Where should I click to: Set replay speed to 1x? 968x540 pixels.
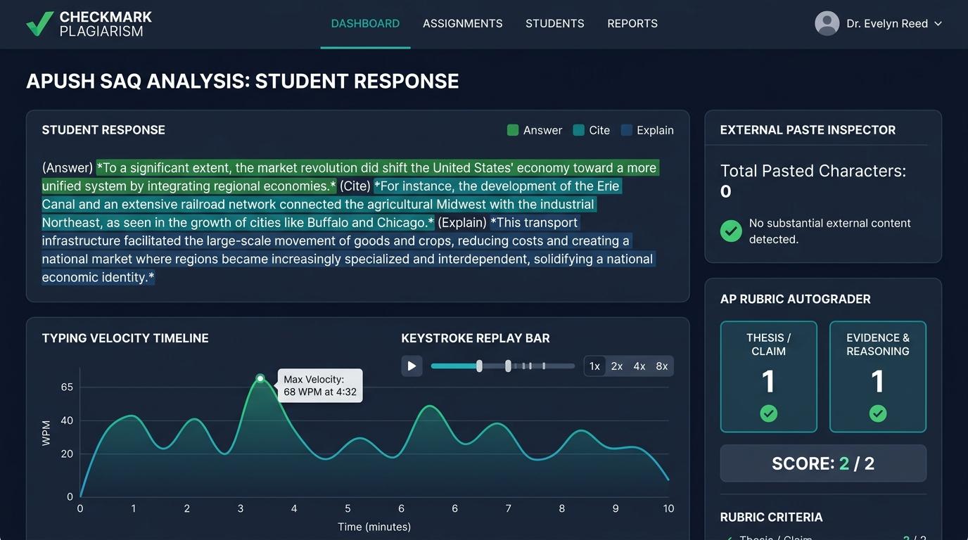594,366
